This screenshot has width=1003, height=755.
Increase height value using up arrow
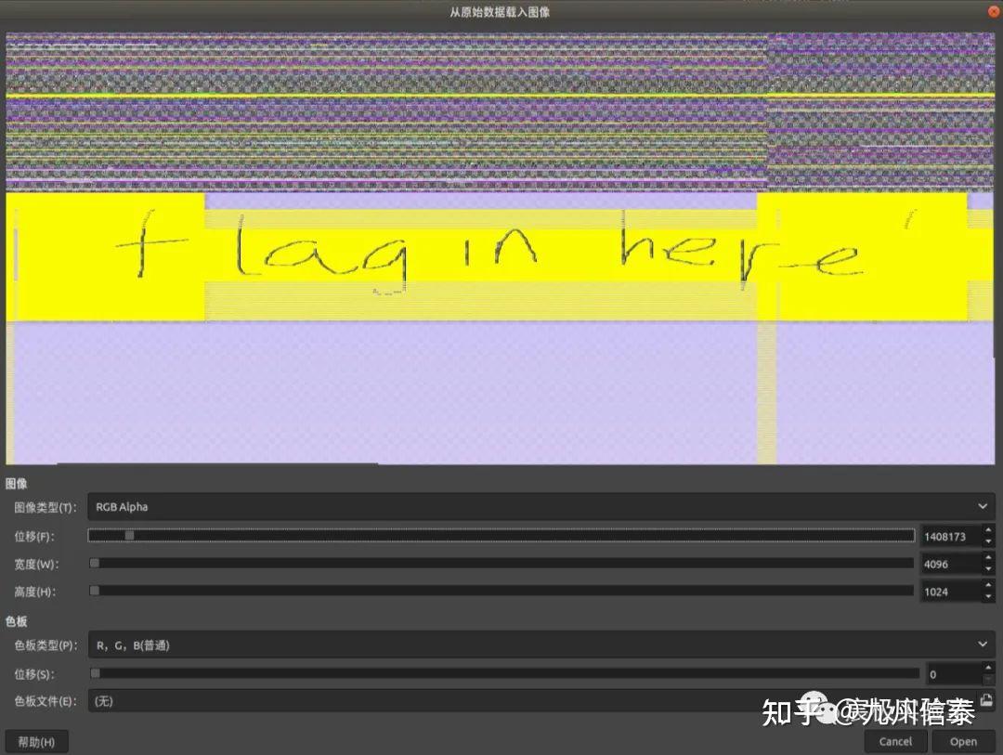pyautogui.click(x=988, y=586)
